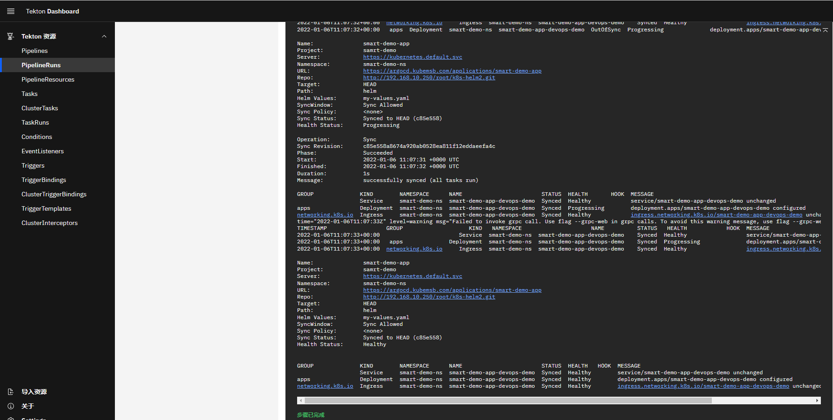Image resolution: width=833 pixels, height=420 pixels.
Task: Go to PipelineResources
Action: (57, 79)
